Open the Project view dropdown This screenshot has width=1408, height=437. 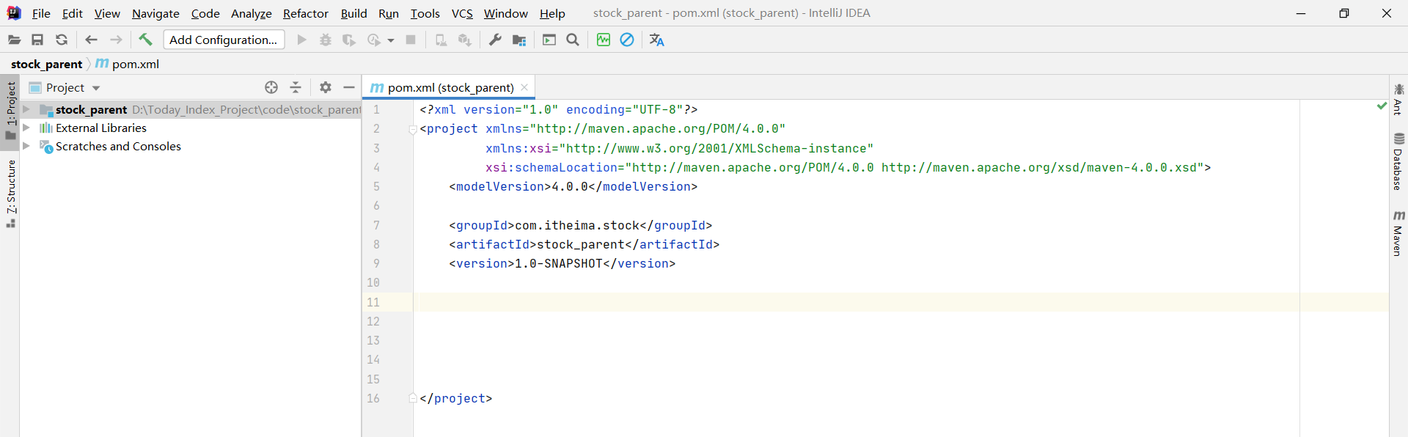(95, 89)
